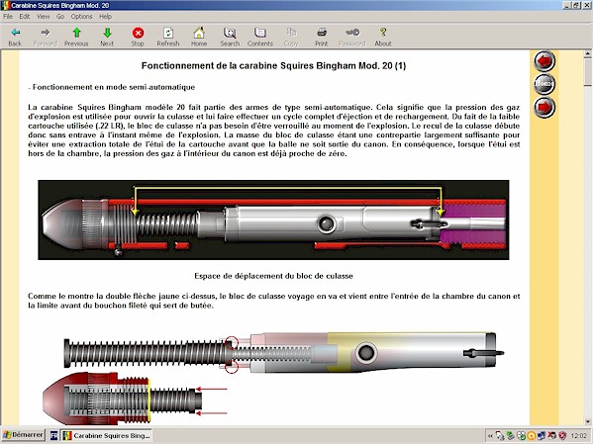Go to Next page with green down arrow
The image size is (594, 445).
point(107,33)
